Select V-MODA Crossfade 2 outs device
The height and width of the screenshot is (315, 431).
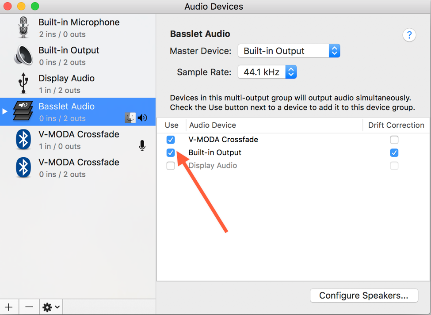(x=79, y=167)
